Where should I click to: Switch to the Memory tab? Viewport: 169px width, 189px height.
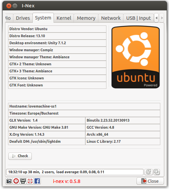click(x=86, y=18)
